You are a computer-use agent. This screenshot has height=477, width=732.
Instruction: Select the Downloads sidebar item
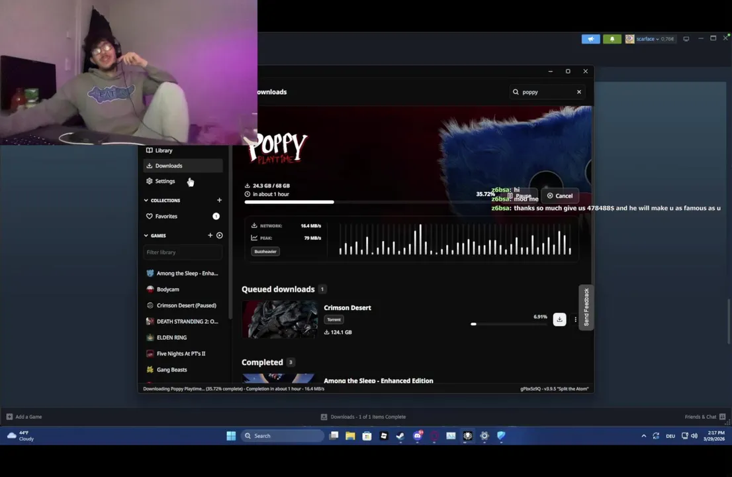click(x=183, y=166)
